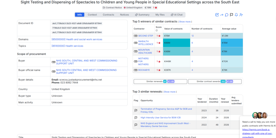Screen dimensions: 276x138
Task: Click the hermix.com strategy call link
Action: coord(257,133)
